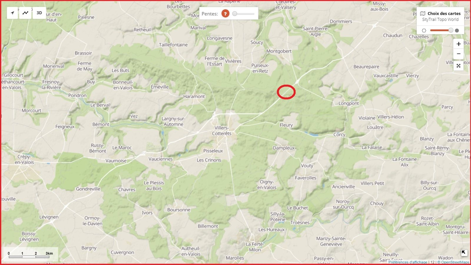Image resolution: width=471 pixels, height=265 pixels.
Task: Click the map scale bar
Action: pyautogui.click(x=29, y=255)
